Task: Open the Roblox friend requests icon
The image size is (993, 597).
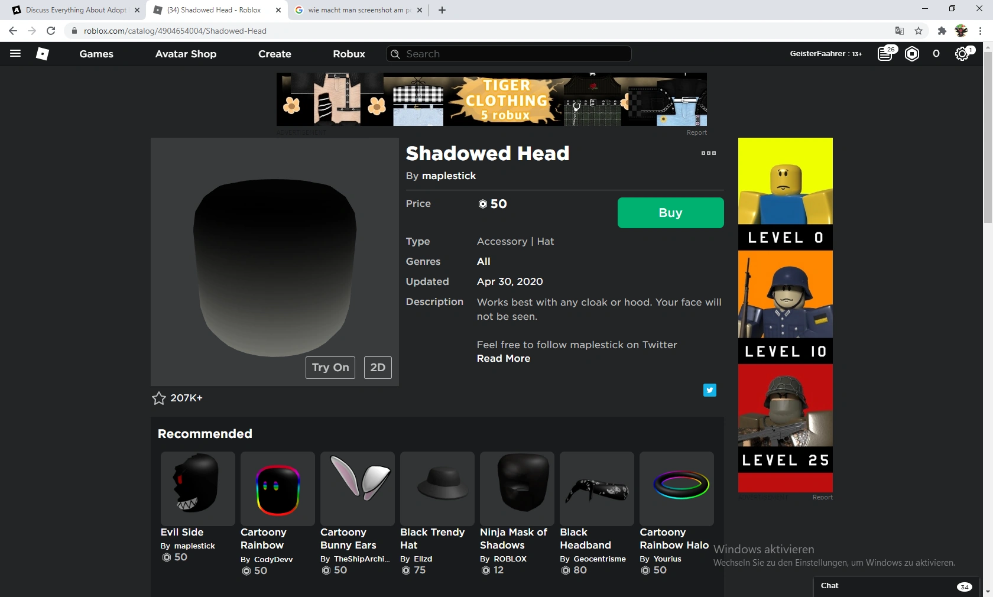Action: [885, 54]
